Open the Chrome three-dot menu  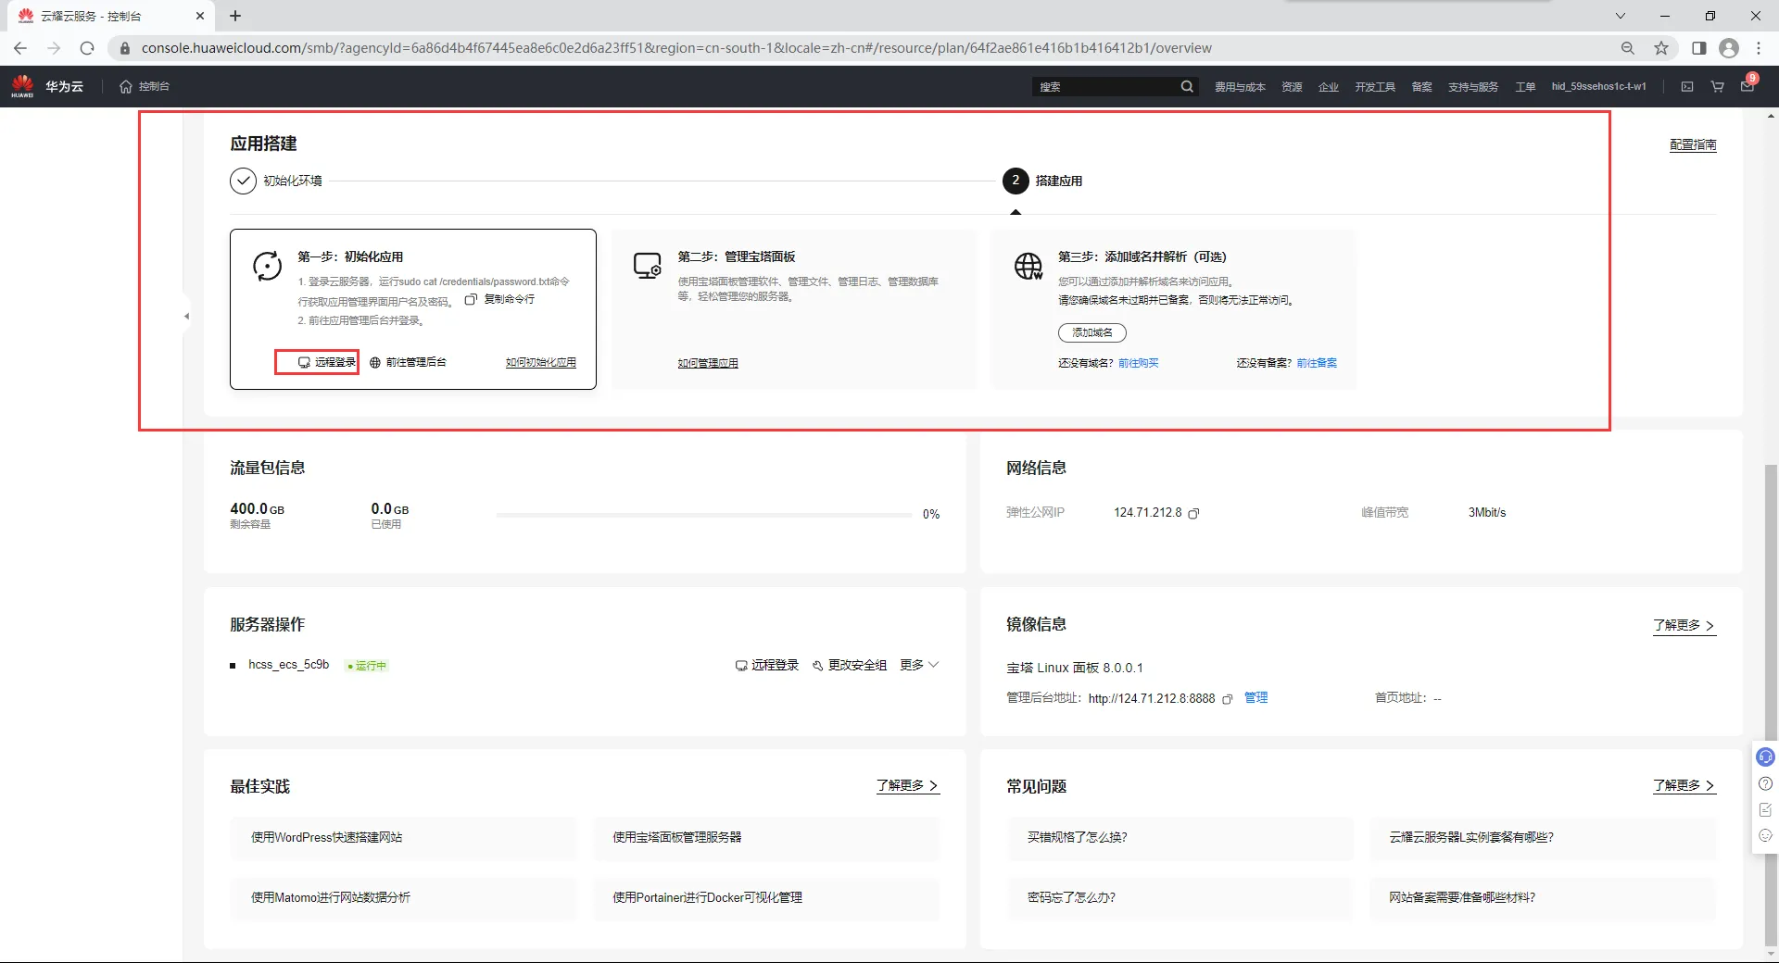1759,48
